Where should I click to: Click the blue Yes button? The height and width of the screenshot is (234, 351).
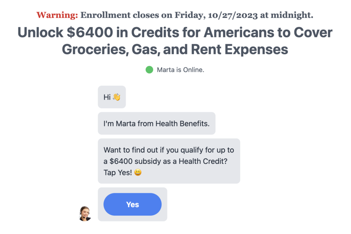[x=132, y=204]
